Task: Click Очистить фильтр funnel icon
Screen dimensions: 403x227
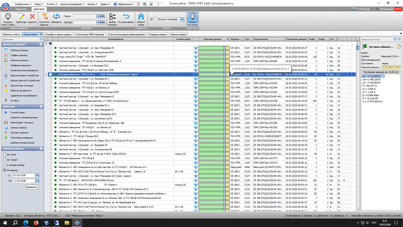Action: point(44,19)
